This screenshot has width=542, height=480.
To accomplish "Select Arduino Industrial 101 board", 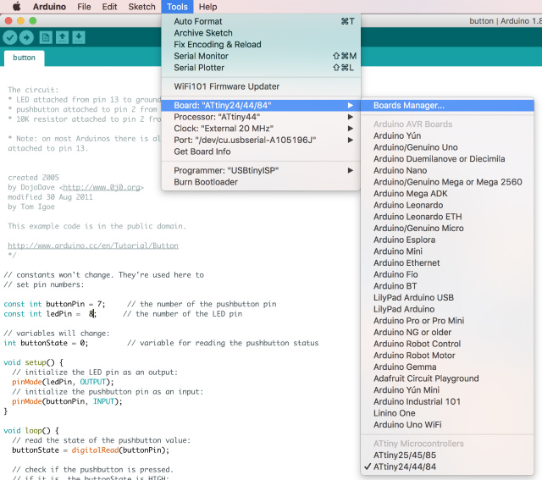I will (x=447, y=401).
